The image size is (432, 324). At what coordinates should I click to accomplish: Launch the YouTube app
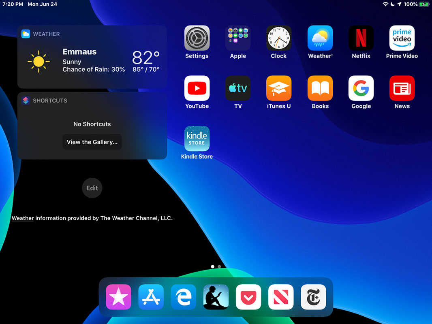(x=197, y=88)
